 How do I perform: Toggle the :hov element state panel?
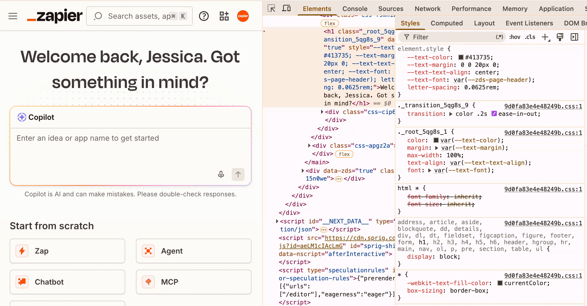point(514,37)
